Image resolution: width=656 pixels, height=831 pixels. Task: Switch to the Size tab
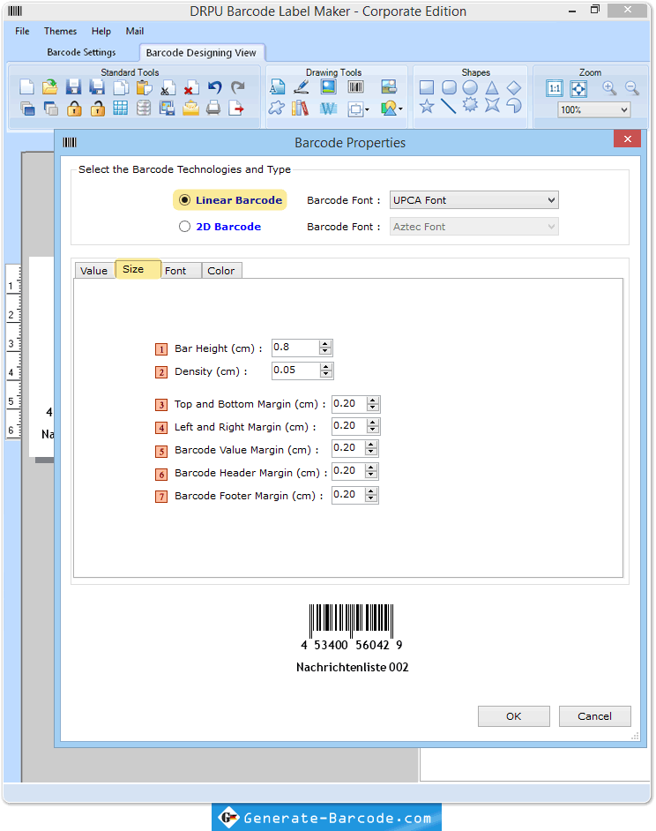pos(138,269)
